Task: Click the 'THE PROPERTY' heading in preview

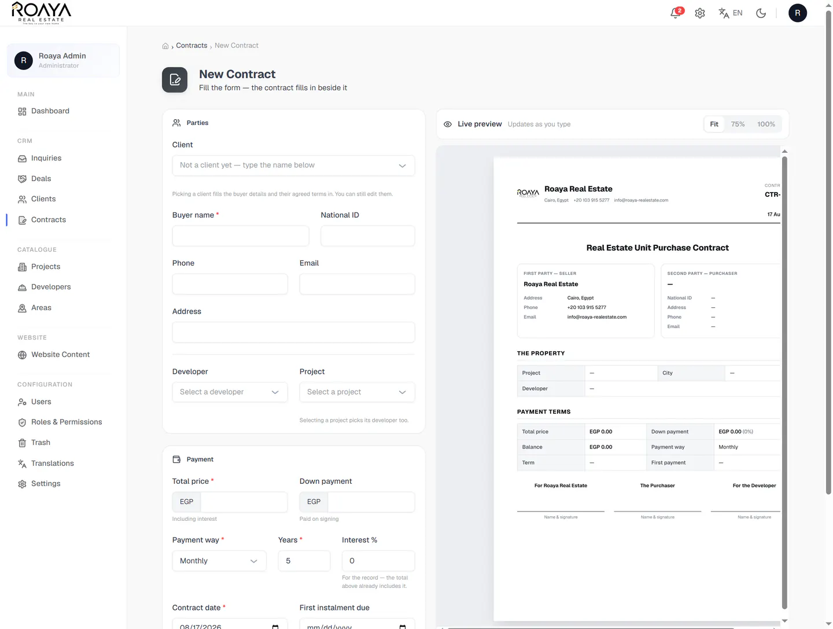Action: (x=541, y=353)
